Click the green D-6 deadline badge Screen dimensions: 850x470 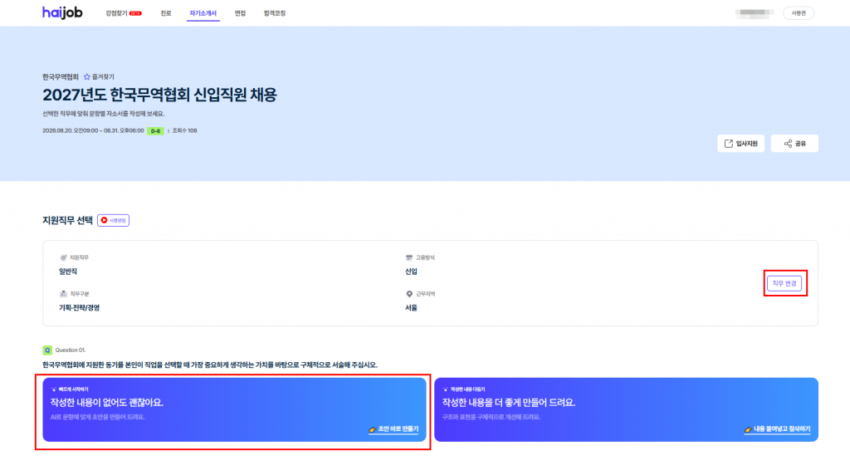click(x=155, y=131)
